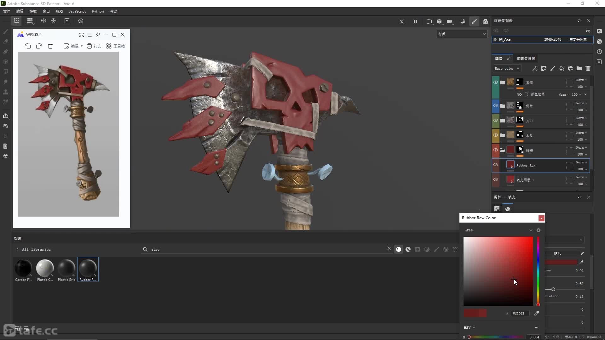
Task: Hide the 绷带 layer group
Action: pyautogui.click(x=496, y=105)
